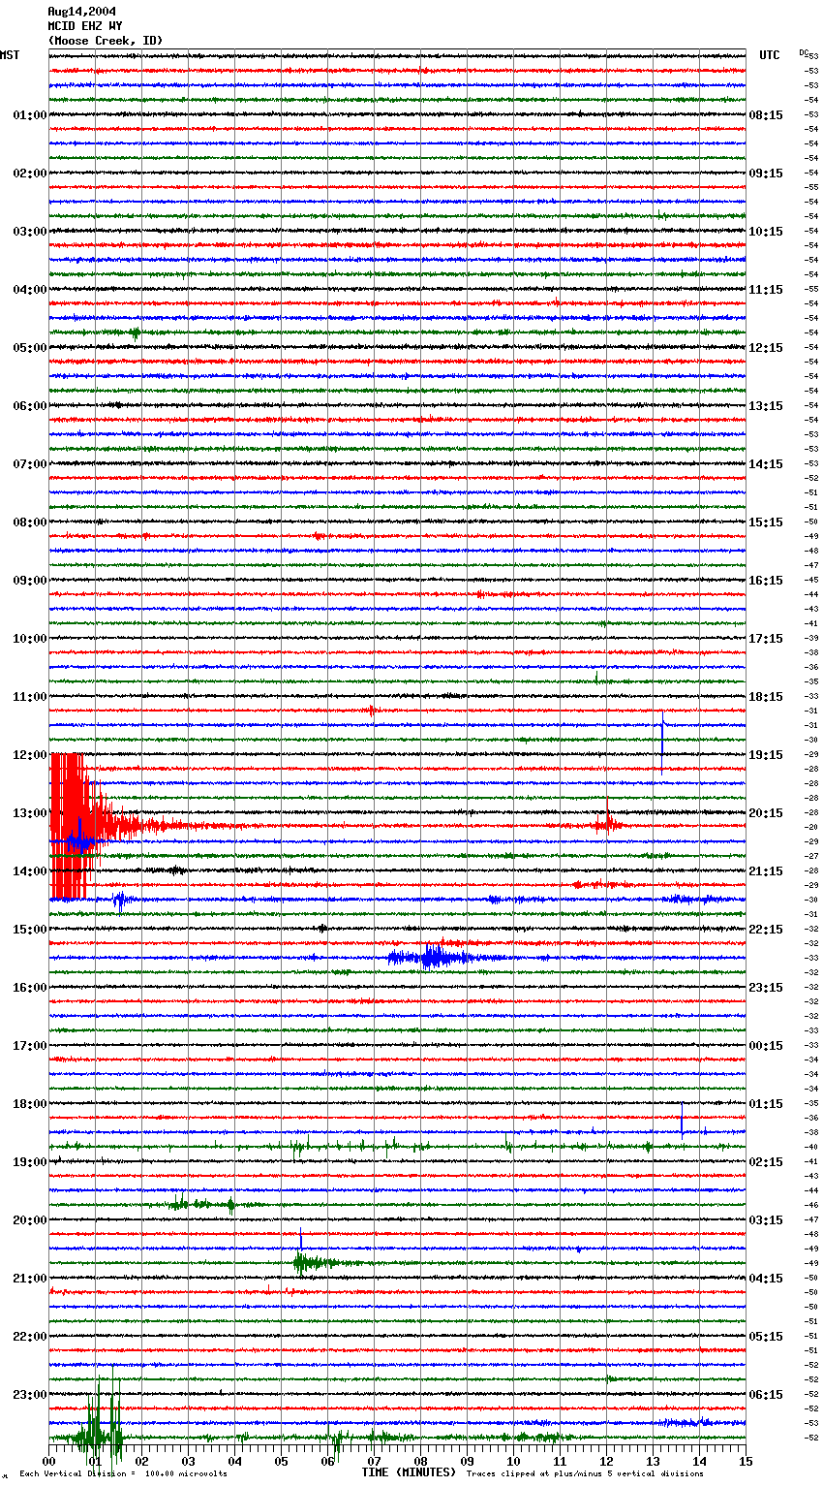Click the MST time label "23:00"
This screenshot has height=1487, width=823.
tap(30, 1395)
